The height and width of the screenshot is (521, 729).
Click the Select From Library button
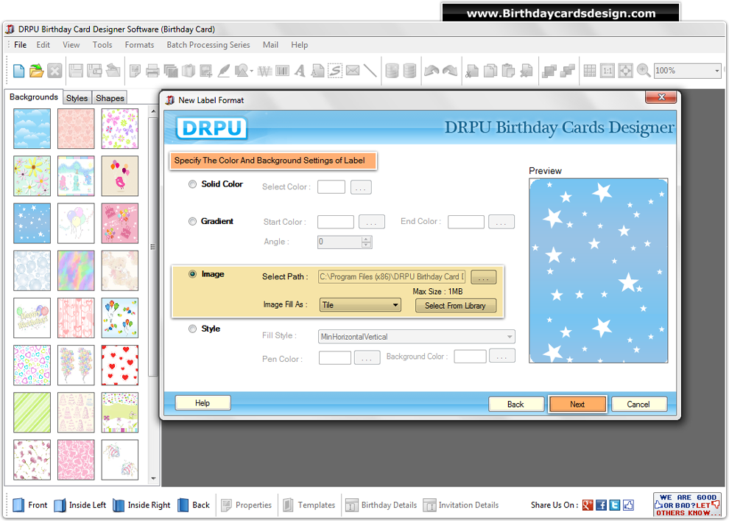coord(455,306)
